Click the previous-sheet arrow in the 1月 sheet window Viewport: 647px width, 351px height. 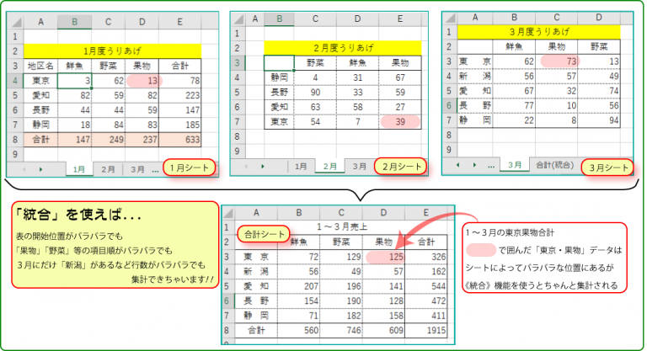pos(24,169)
